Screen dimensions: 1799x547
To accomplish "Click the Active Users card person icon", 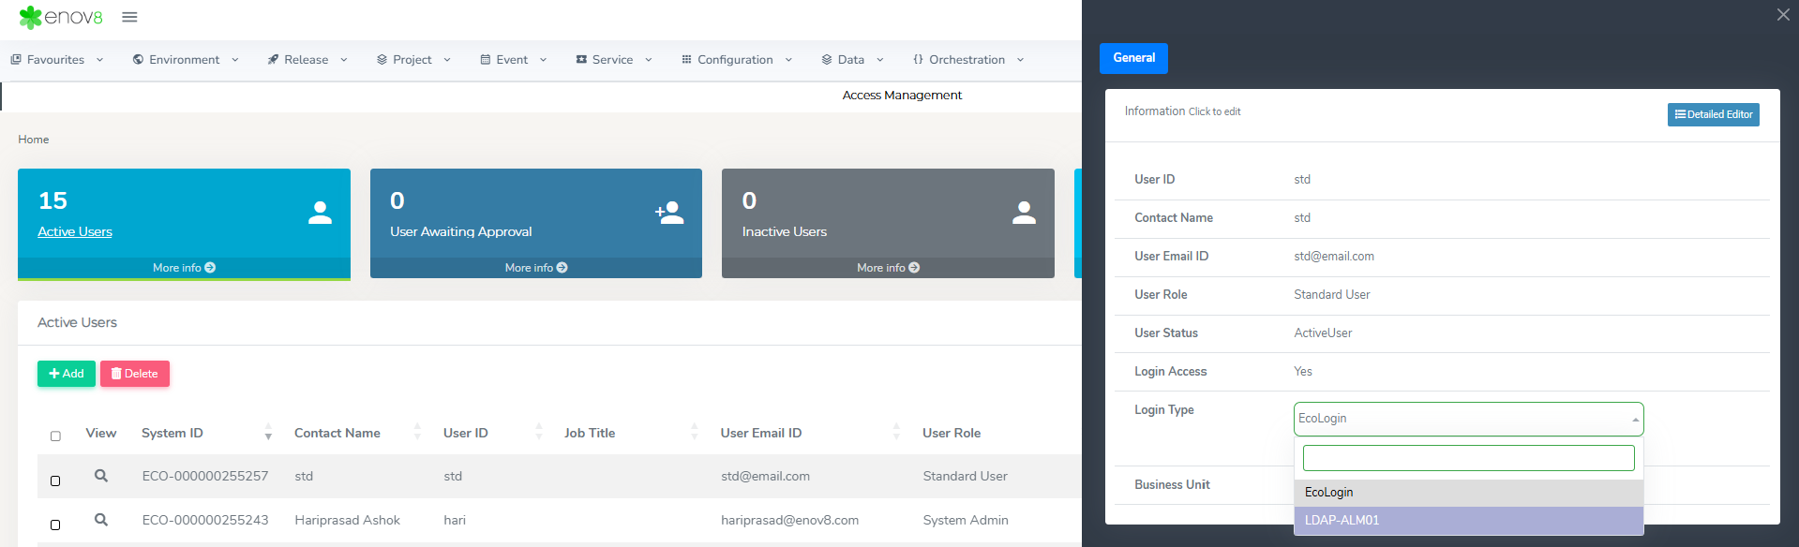I will [321, 213].
